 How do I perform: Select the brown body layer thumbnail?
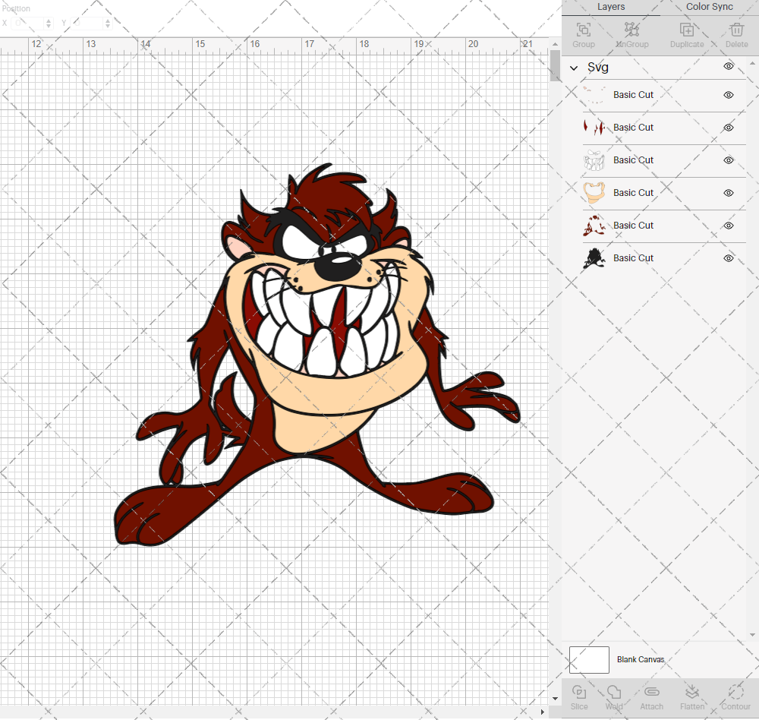point(594,226)
